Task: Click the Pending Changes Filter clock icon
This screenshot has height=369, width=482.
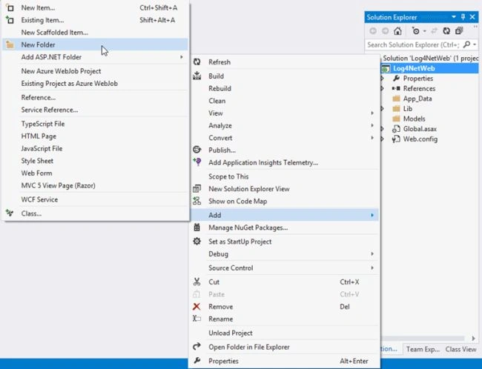Action: [415, 30]
